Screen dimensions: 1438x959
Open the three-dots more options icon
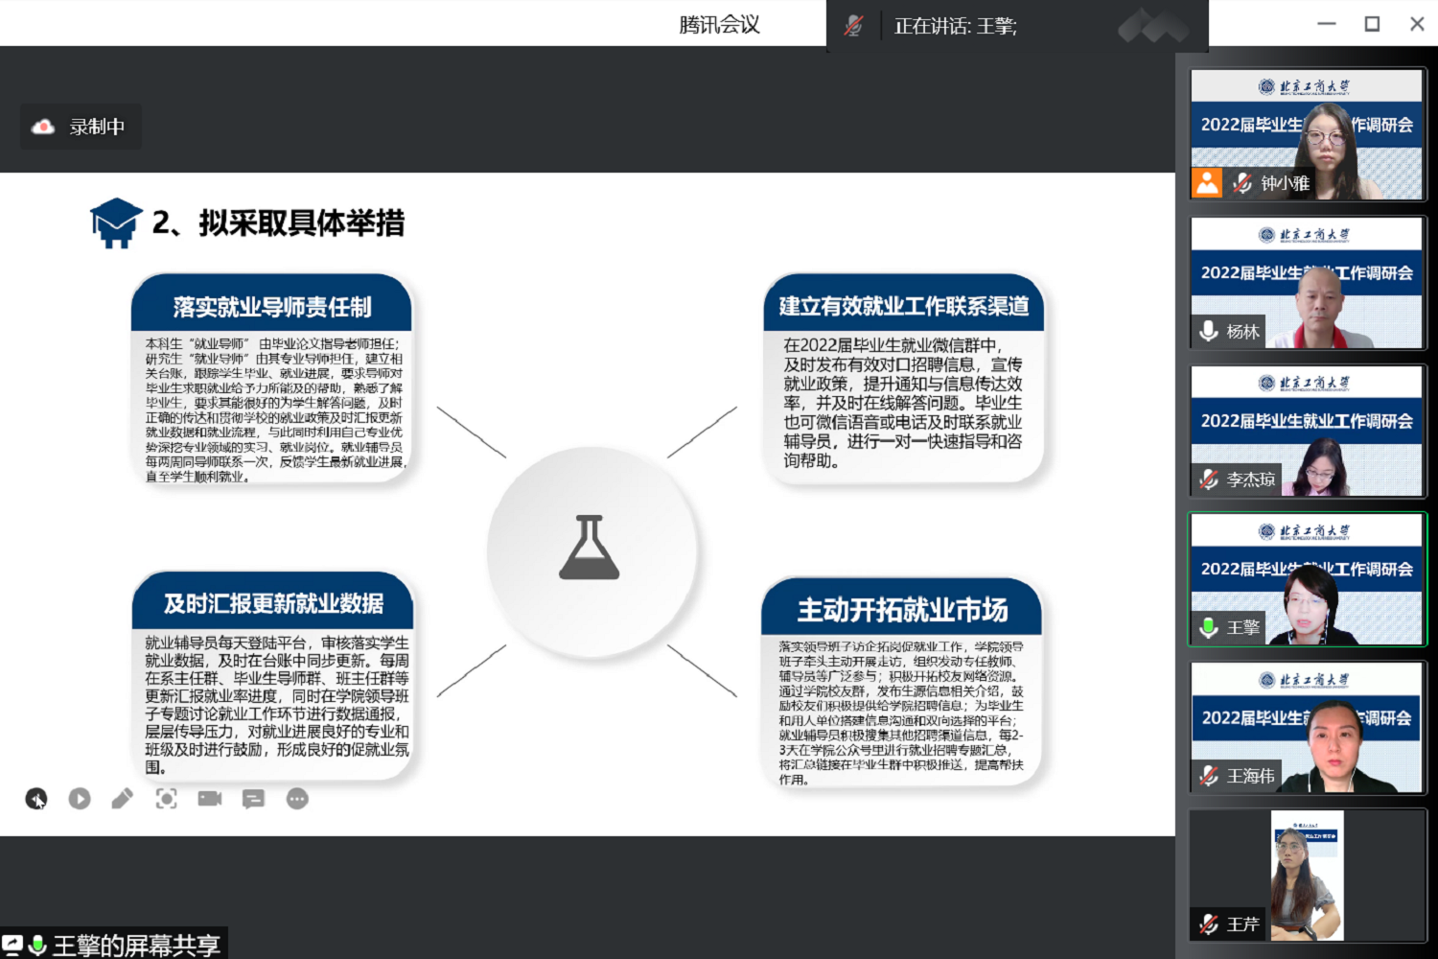(x=297, y=799)
